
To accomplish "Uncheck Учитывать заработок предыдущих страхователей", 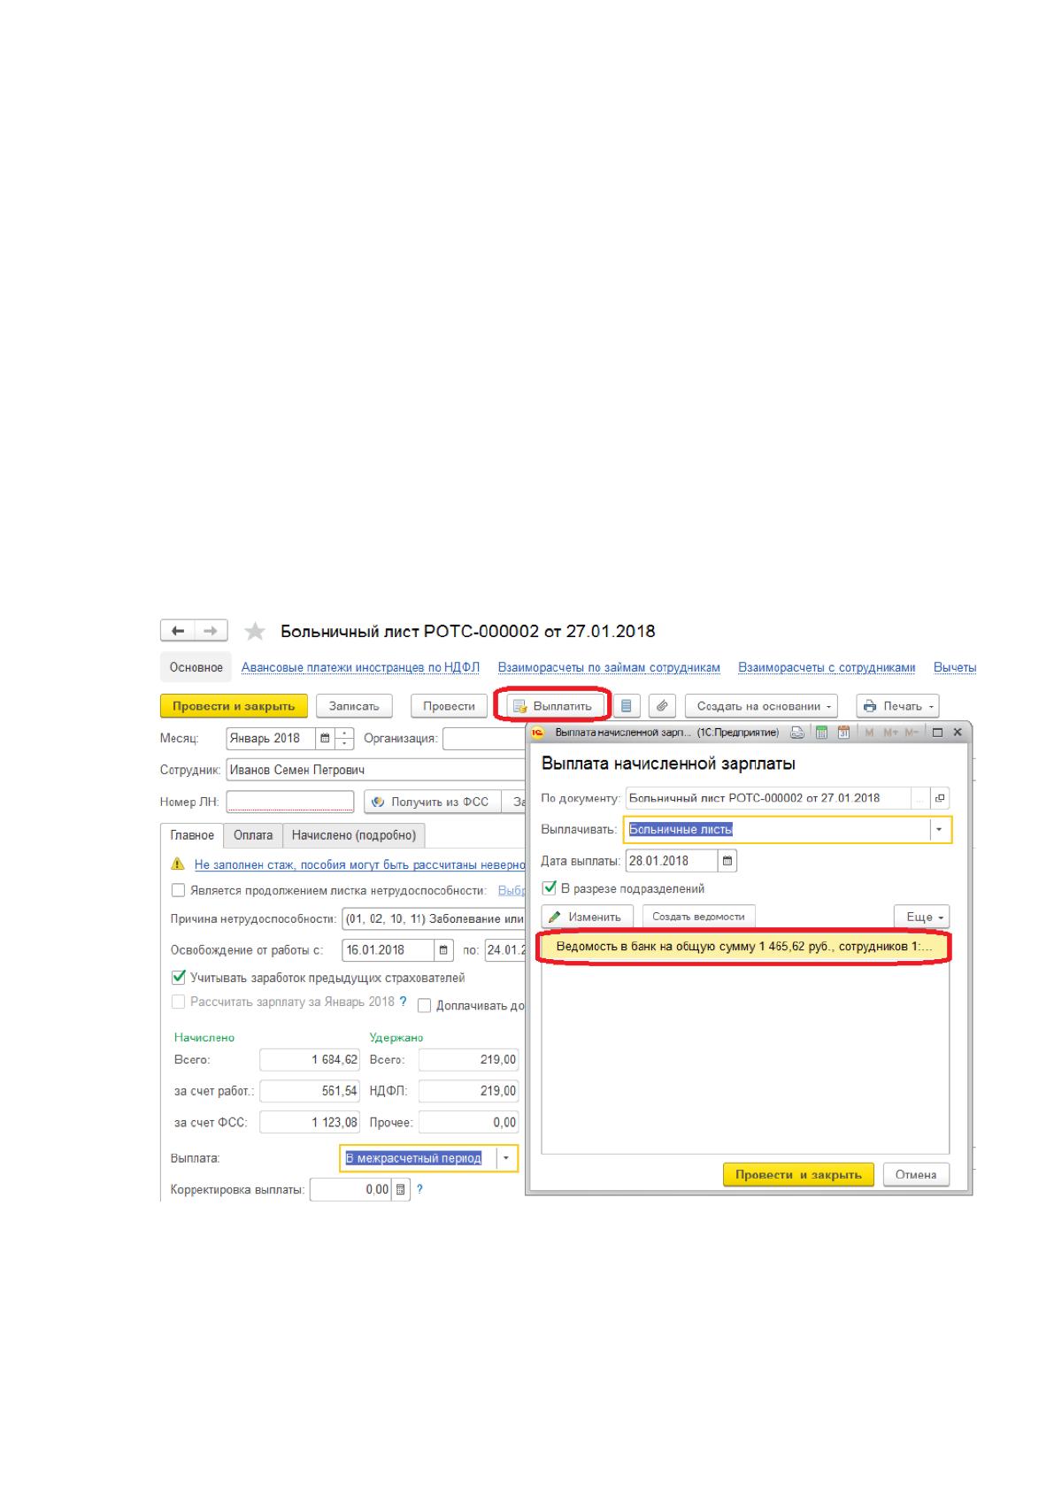I will (178, 978).
